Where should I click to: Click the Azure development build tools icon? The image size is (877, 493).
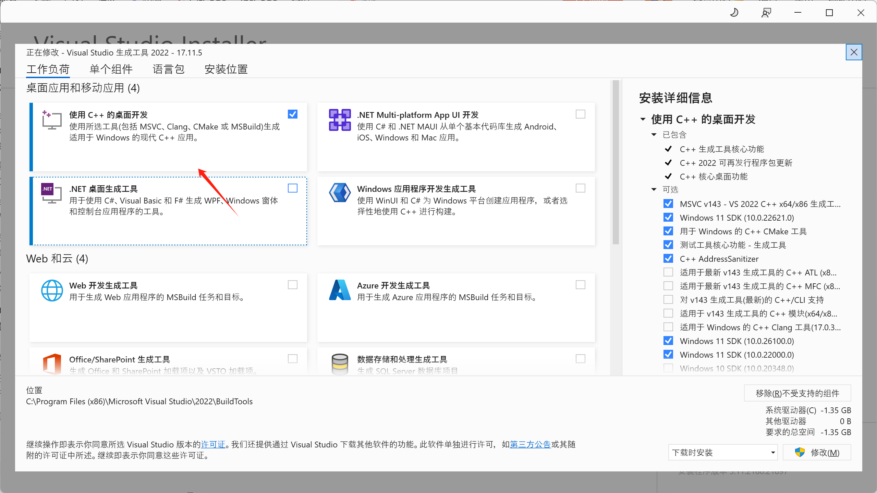(x=340, y=290)
